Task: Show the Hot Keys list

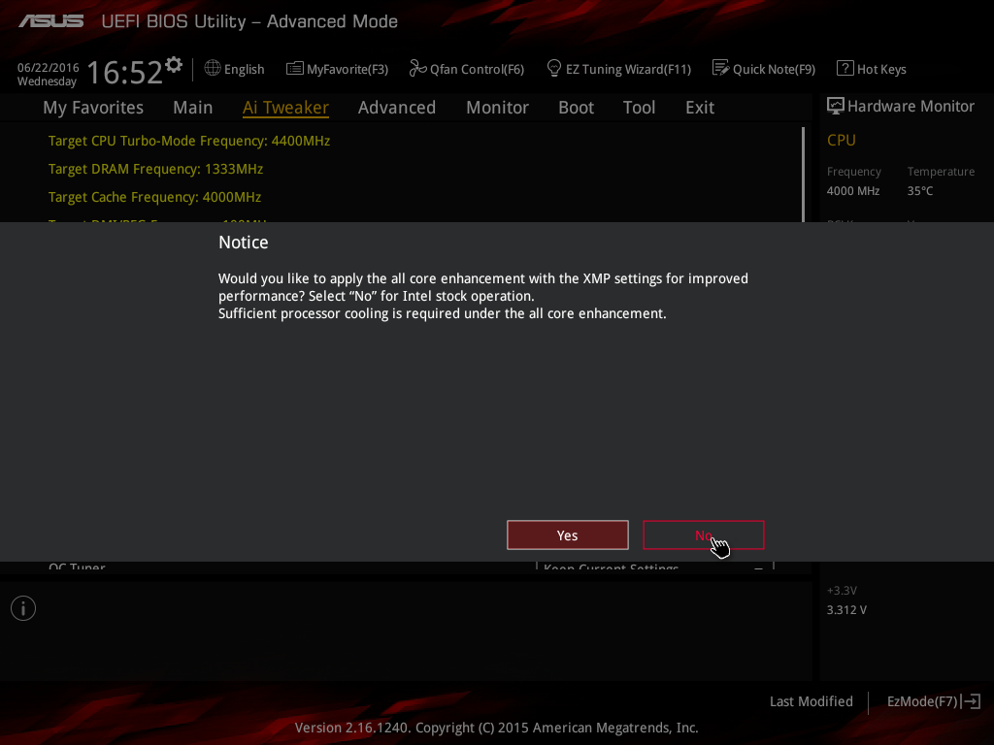Action: (881, 70)
